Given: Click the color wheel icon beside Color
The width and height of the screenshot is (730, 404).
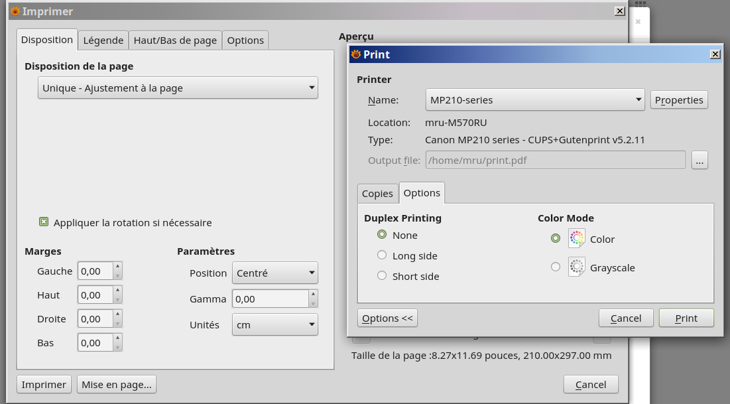Looking at the screenshot, I should tap(576, 239).
